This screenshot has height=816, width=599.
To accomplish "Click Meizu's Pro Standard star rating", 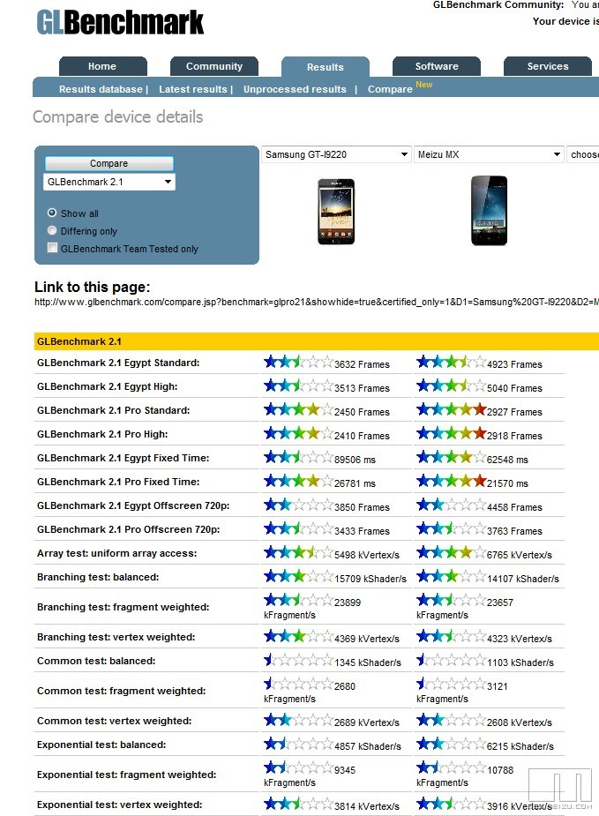I will click(x=451, y=410).
